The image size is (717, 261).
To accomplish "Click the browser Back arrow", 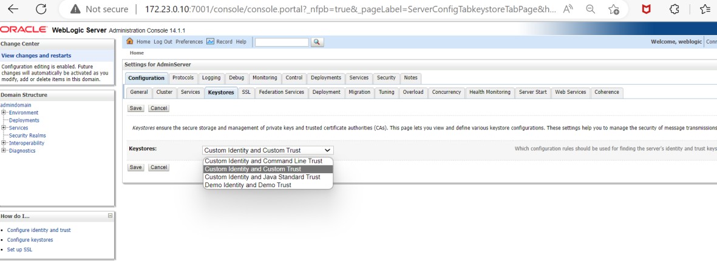I will click(13, 9).
